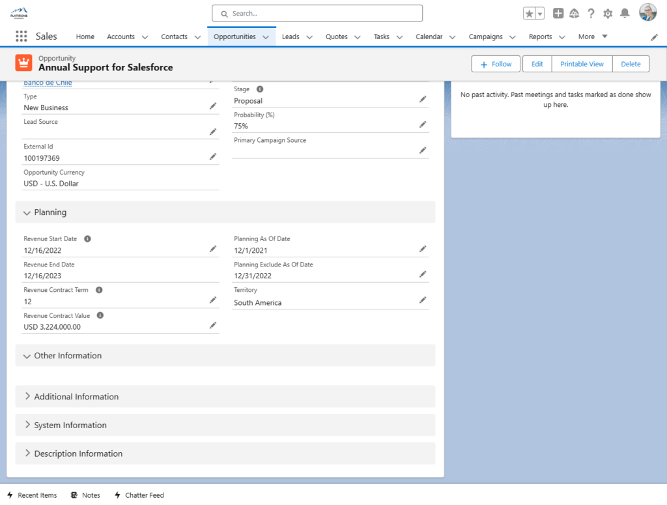Click the Trailhead guidance cloud icon

575,14
